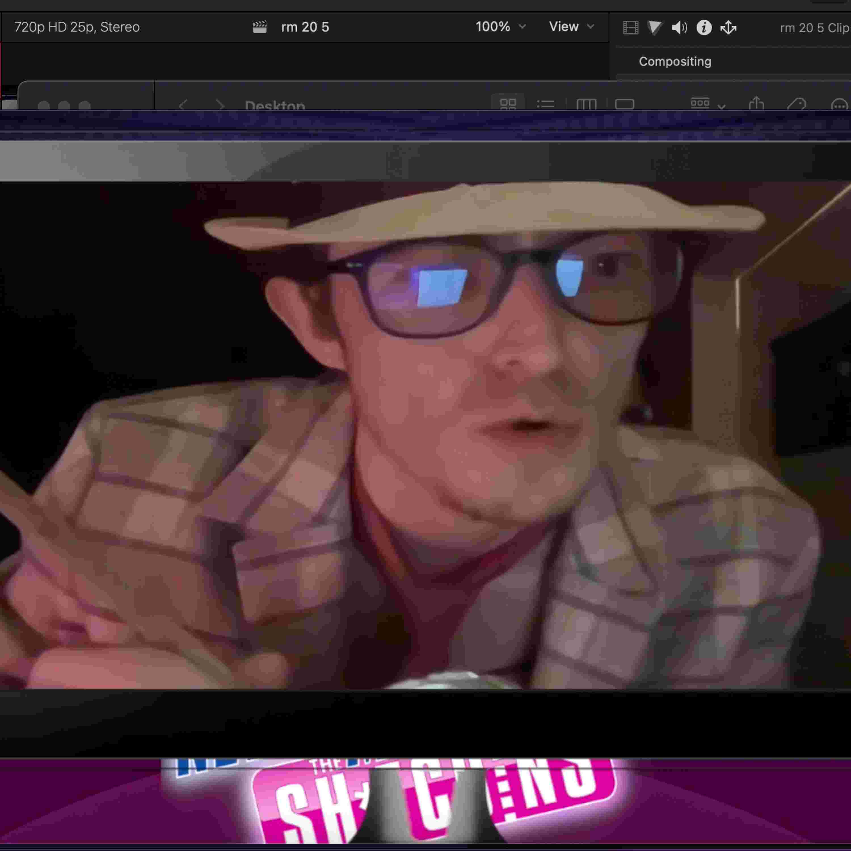Open the Transform inspector arrows icon
The width and height of the screenshot is (851, 851).
(x=728, y=28)
